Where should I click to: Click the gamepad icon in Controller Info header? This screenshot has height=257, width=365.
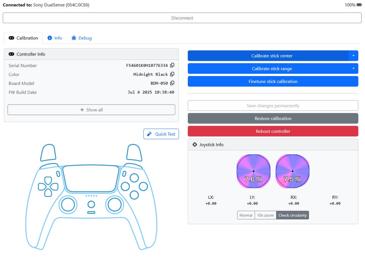point(11,54)
